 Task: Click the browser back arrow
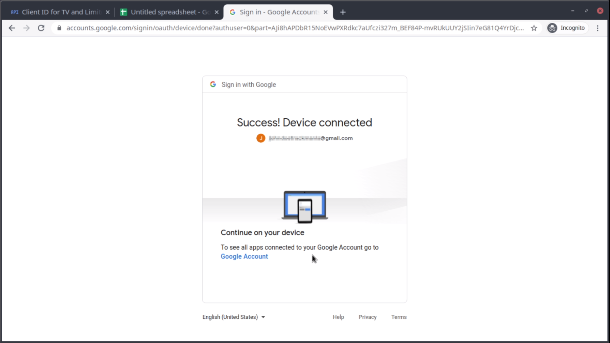[x=12, y=28]
